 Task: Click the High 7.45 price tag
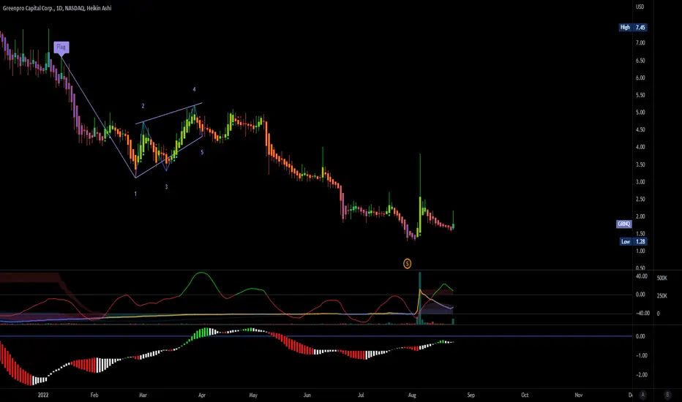point(633,27)
